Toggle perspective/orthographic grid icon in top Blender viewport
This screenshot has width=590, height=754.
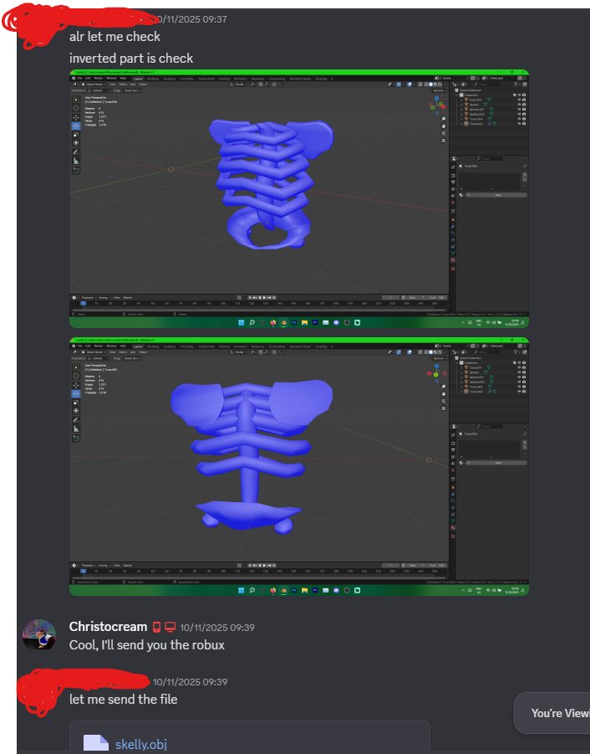(443, 141)
